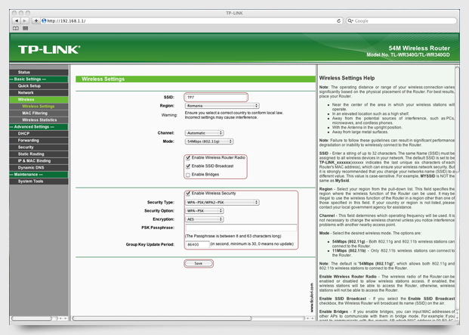Click the 54M Wireless Router title
469x335 pixels.
coord(419,48)
